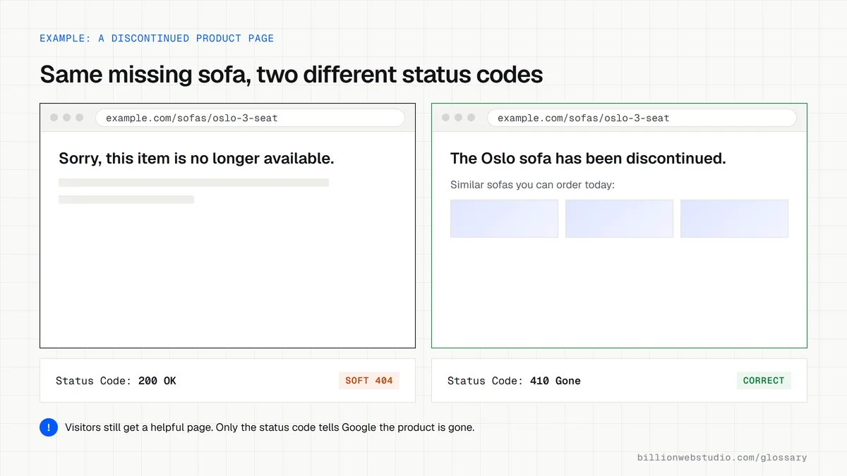Open the middle similar sofa thumbnail

pyautogui.click(x=619, y=219)
